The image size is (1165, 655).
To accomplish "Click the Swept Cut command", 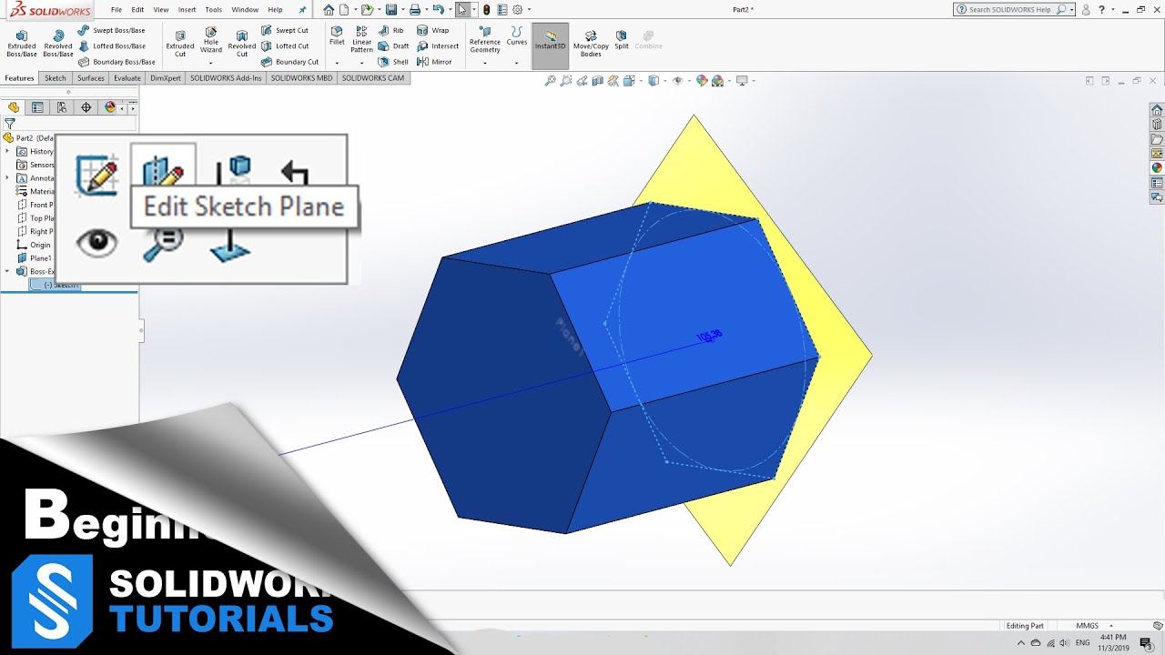I will click(x=285, y=30).
